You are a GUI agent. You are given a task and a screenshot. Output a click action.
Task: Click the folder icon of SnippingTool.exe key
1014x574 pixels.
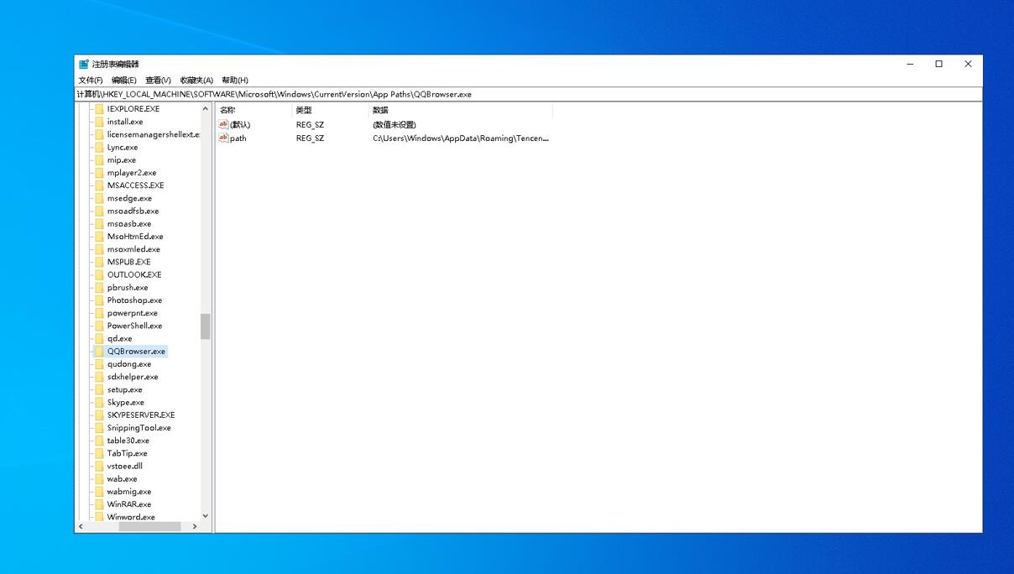click(x=99, y=428)
